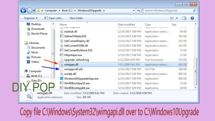The image size is (215, 121).
Task: Open recent pages dropdown beside navigation arrows
Action: (34, 11)
